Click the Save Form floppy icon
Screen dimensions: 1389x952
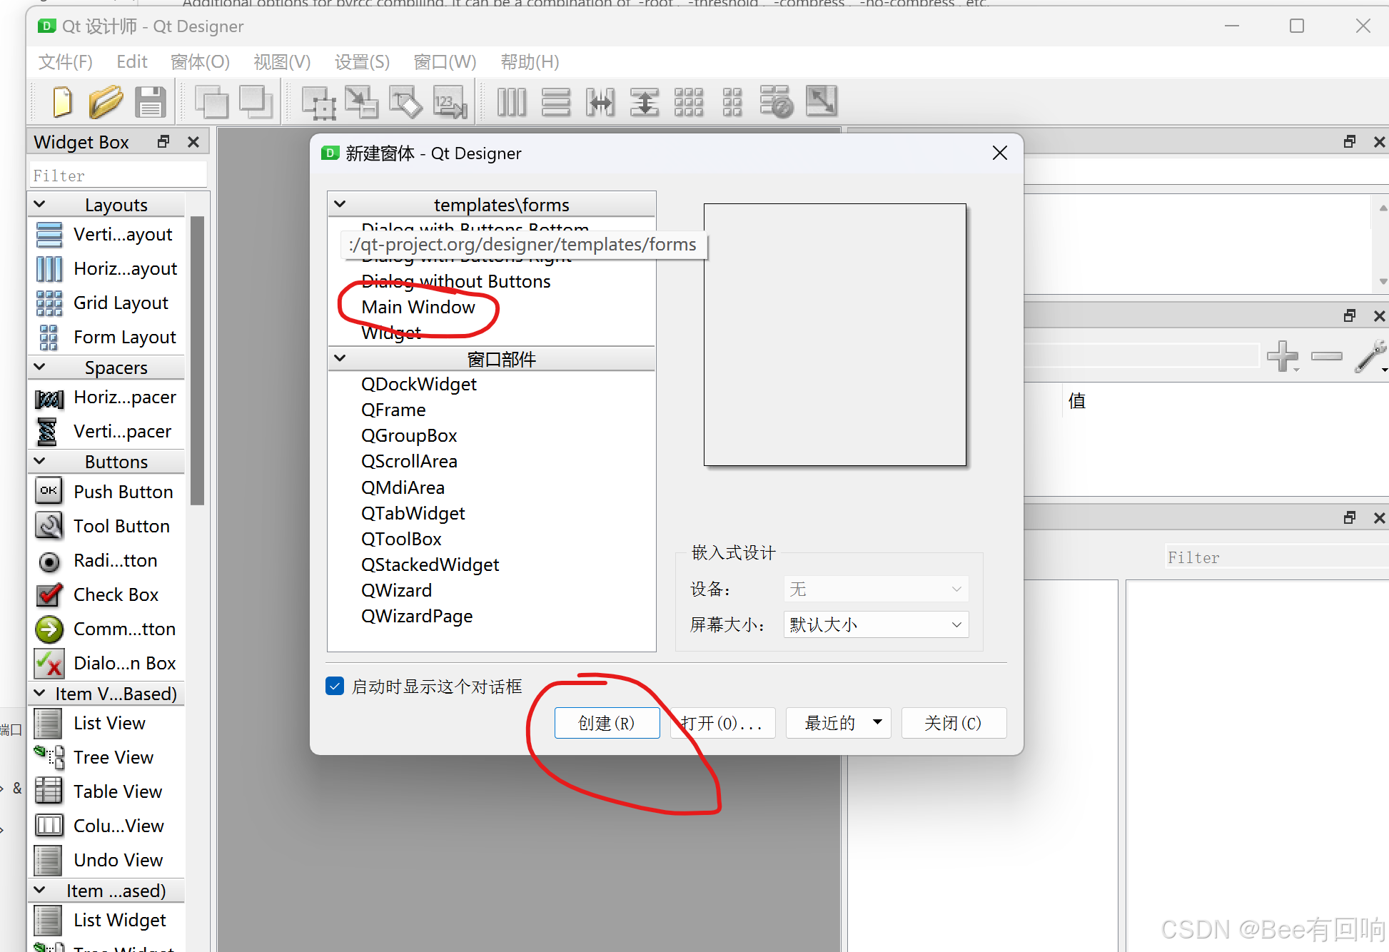pyautogui.click(x=150, y=102)
